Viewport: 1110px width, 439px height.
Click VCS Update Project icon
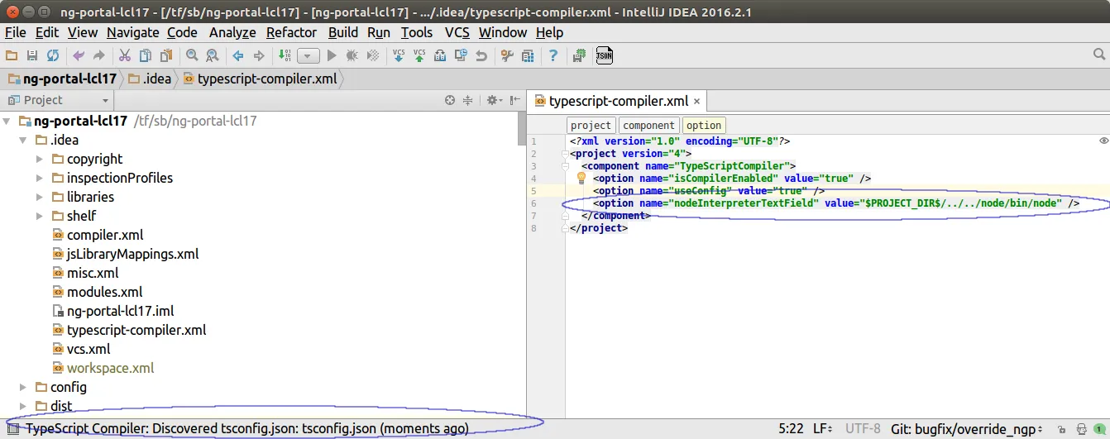pos(399,55)
